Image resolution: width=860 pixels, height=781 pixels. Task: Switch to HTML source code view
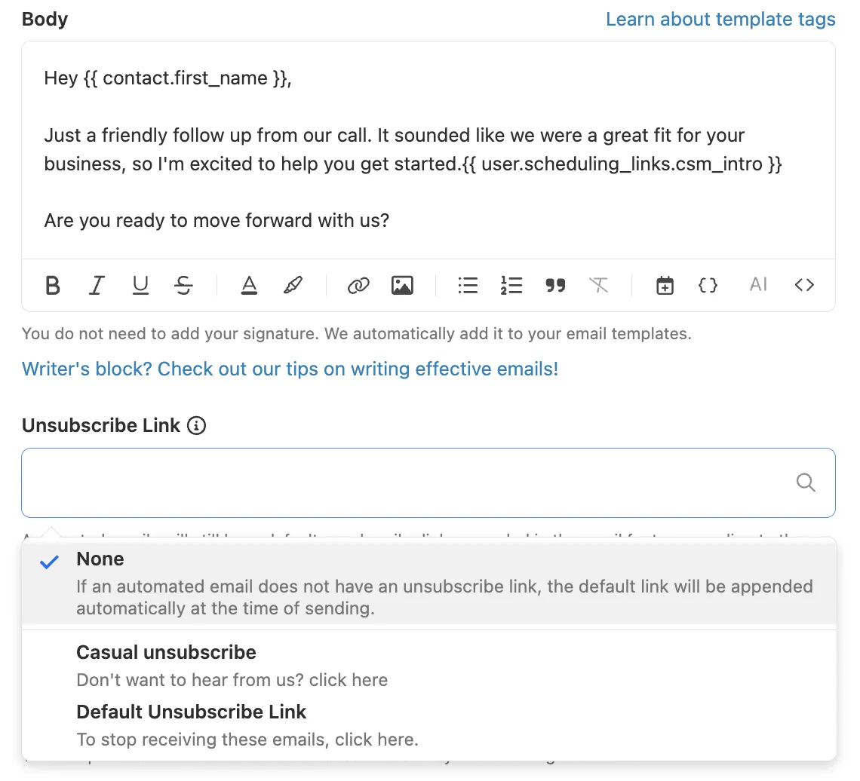tap(804, 285)
